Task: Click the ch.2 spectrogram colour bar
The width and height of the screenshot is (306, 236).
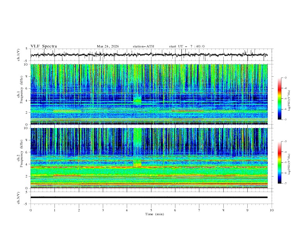Action: pos(279,162)
